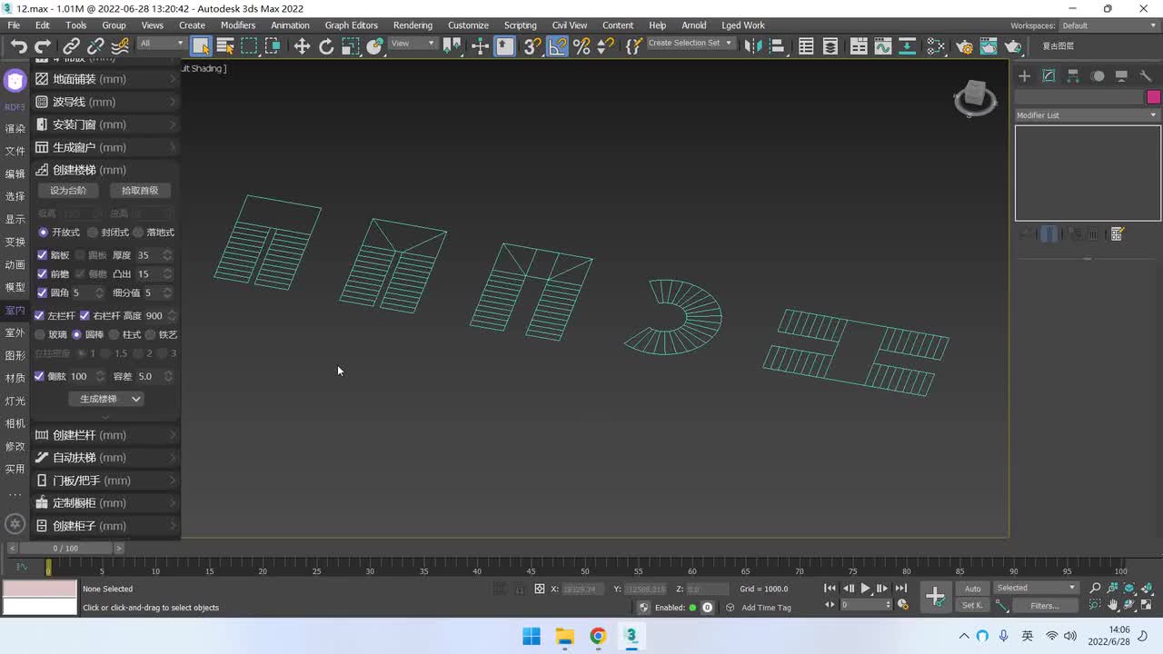Open Render Setup teapot icon

pyautogui.click(x=964, y=46)
